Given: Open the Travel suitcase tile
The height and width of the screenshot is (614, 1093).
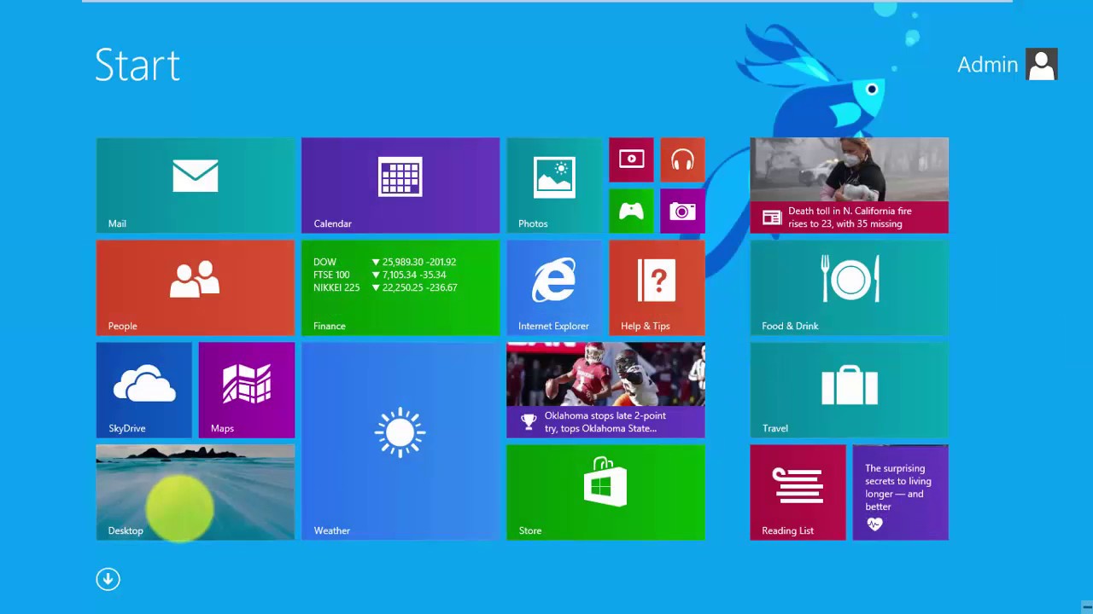Looking at the screenshot, I should tap(849, 390).
